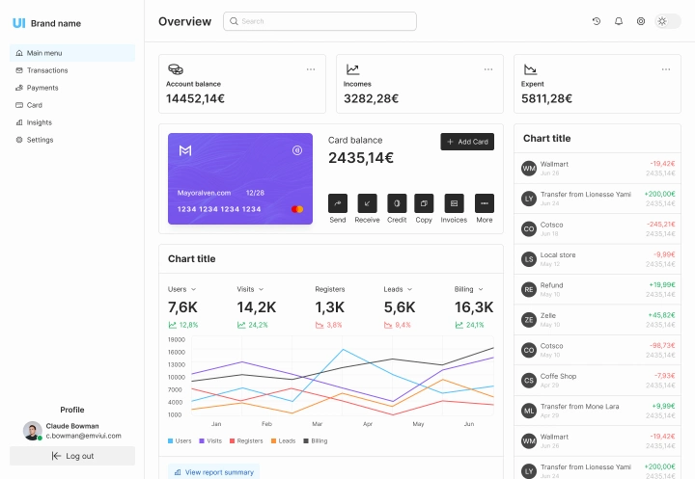The height and width of the screenshot is (479, 695).
Task: Click the 14452,14€ account balance value
Action: [x=195, y=98]
